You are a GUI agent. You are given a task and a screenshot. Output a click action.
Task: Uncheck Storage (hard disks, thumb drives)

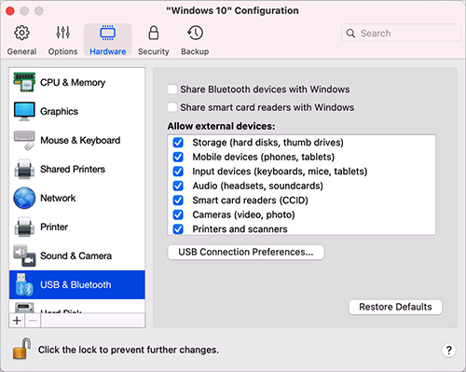tap(178, 143)
